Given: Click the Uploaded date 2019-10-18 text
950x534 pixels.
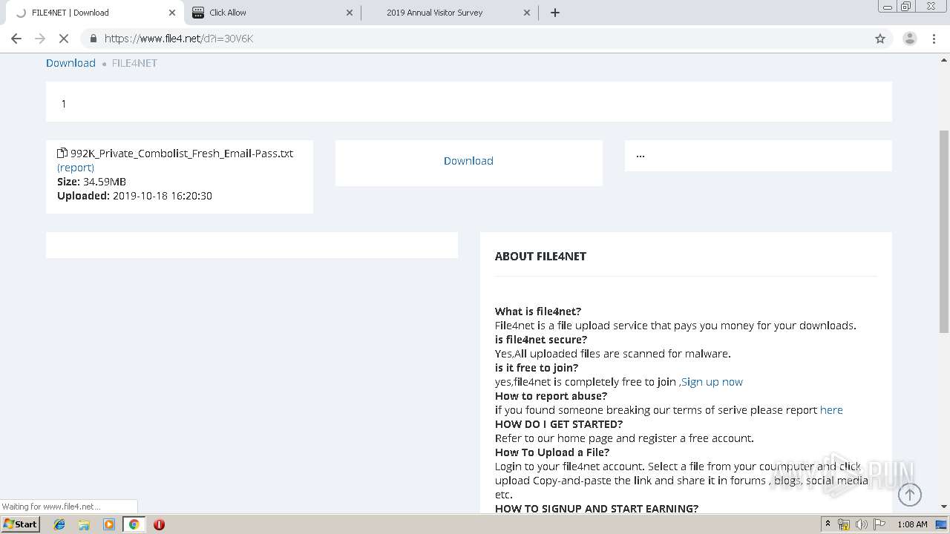Looking at the screenshot, I should [134, 196].
